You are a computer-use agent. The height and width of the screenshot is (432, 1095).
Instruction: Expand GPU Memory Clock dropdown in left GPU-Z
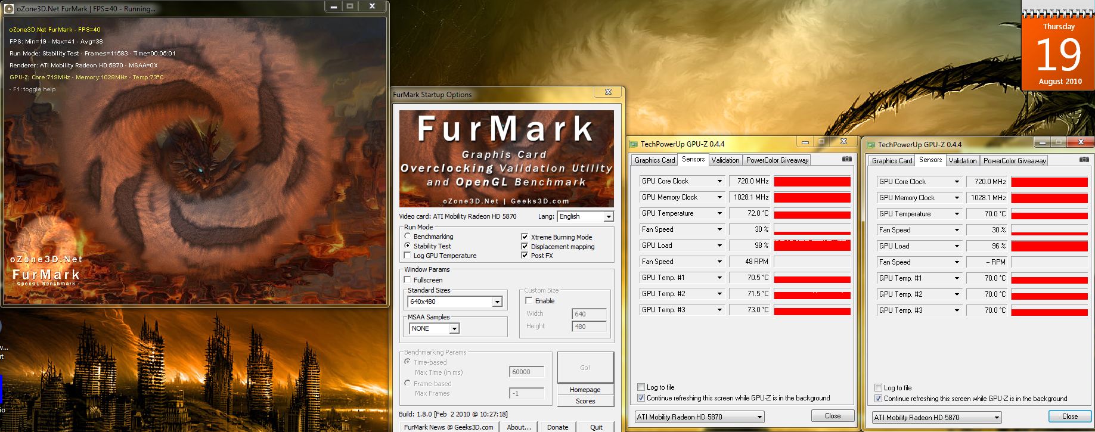[x=719, y=197]
